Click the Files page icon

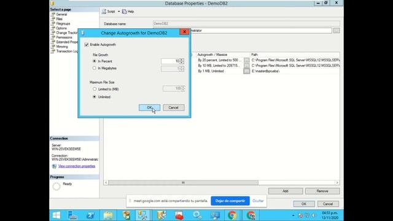pos(53,19)
